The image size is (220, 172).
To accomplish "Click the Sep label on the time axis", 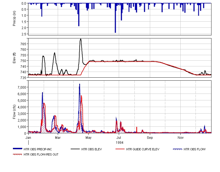I will pyautogui.click(x=150, y=137).
